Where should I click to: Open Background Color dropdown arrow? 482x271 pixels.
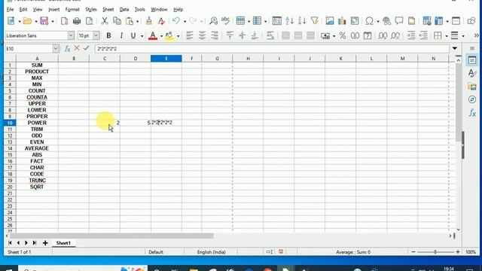[178, 36]
